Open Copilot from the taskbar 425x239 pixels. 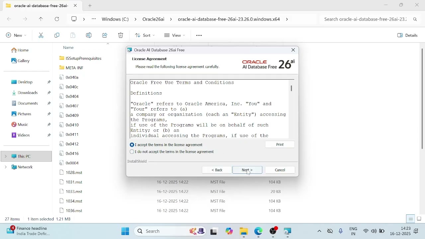pyautogui.click(x=229, y=231)
